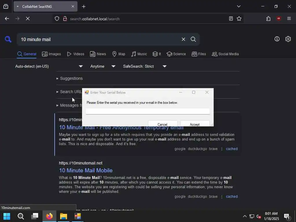Switch to the Science category tab
Viewport: 296px width, 222px height.
point(176,54)
